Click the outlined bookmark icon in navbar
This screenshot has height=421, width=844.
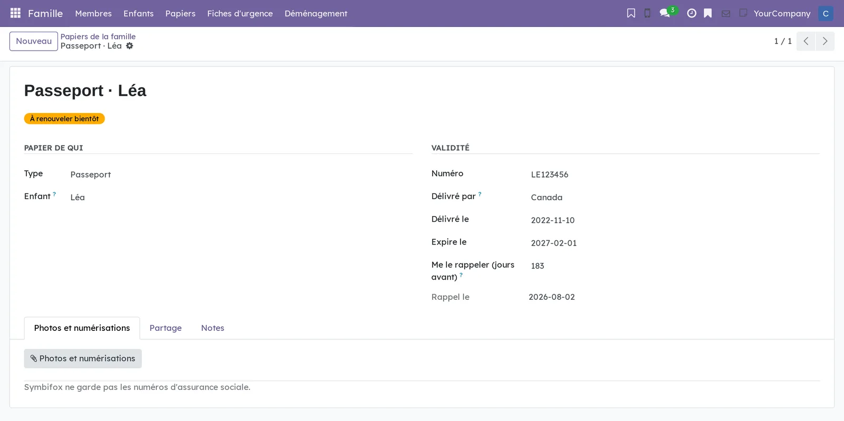click(631, 13)
